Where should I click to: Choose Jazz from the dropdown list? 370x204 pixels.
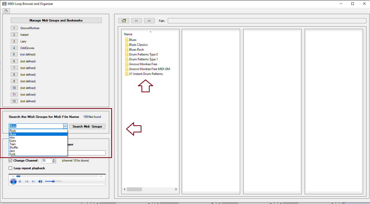(38, 151)
